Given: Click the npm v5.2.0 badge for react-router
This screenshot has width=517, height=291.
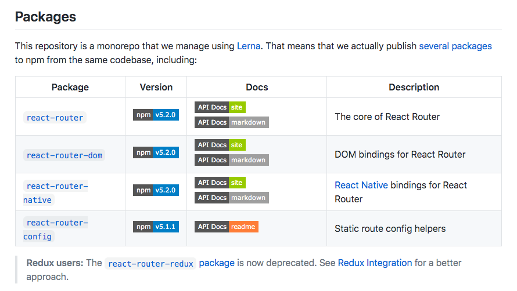Looking at the screenshot, I should pyautogui.click(x=156, y=115).
